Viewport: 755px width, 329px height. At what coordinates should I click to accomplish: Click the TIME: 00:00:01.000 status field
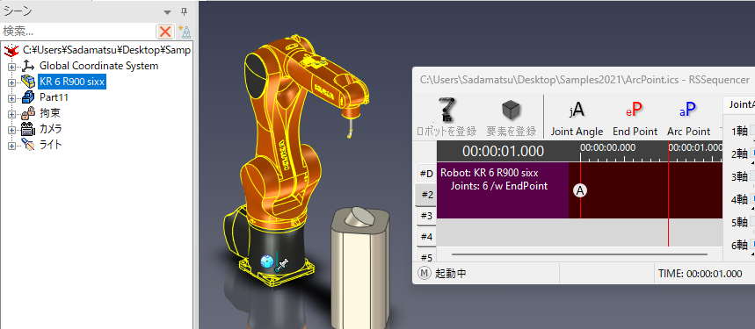(x=701, y=274)
